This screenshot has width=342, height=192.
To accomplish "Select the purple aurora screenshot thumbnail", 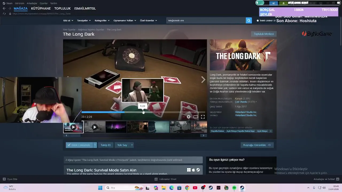I will 116,127.
